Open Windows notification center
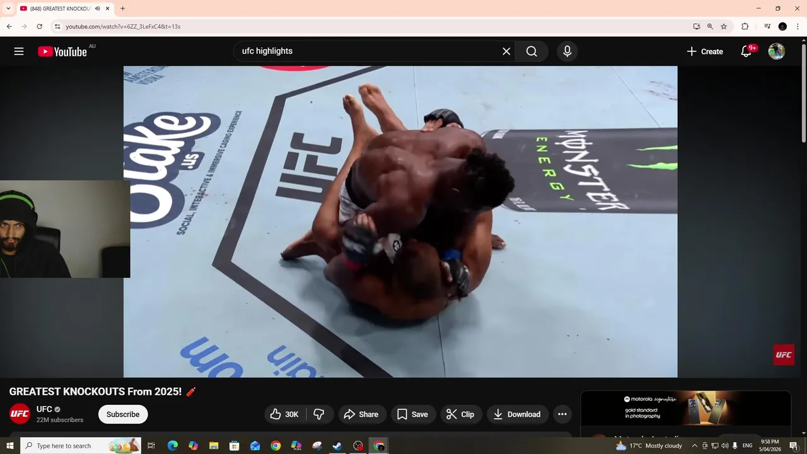 (x=794, y=446)
